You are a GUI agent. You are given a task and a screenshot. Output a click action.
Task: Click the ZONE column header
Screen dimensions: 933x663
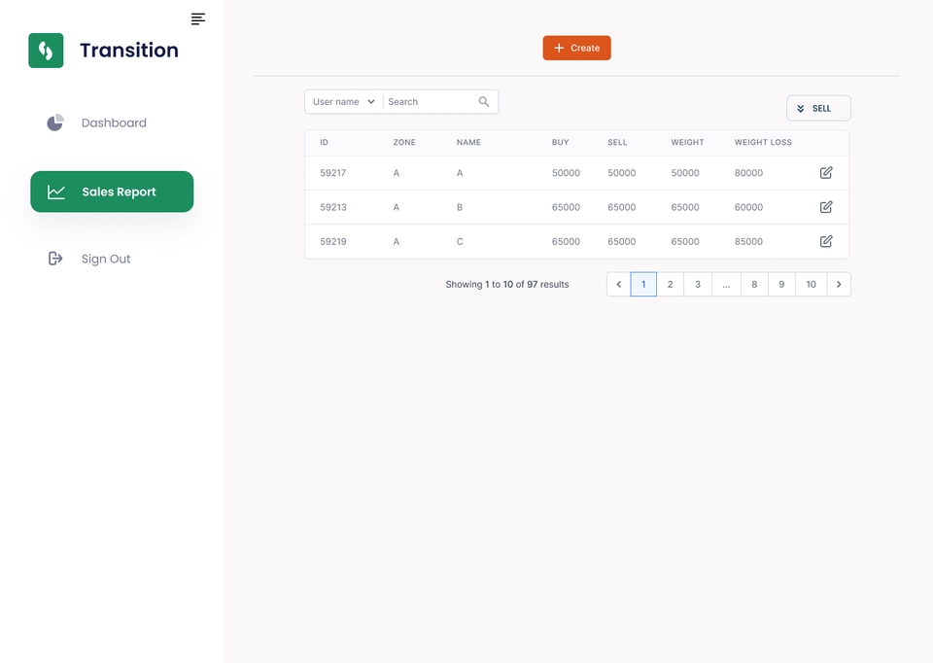click(404, 142)
